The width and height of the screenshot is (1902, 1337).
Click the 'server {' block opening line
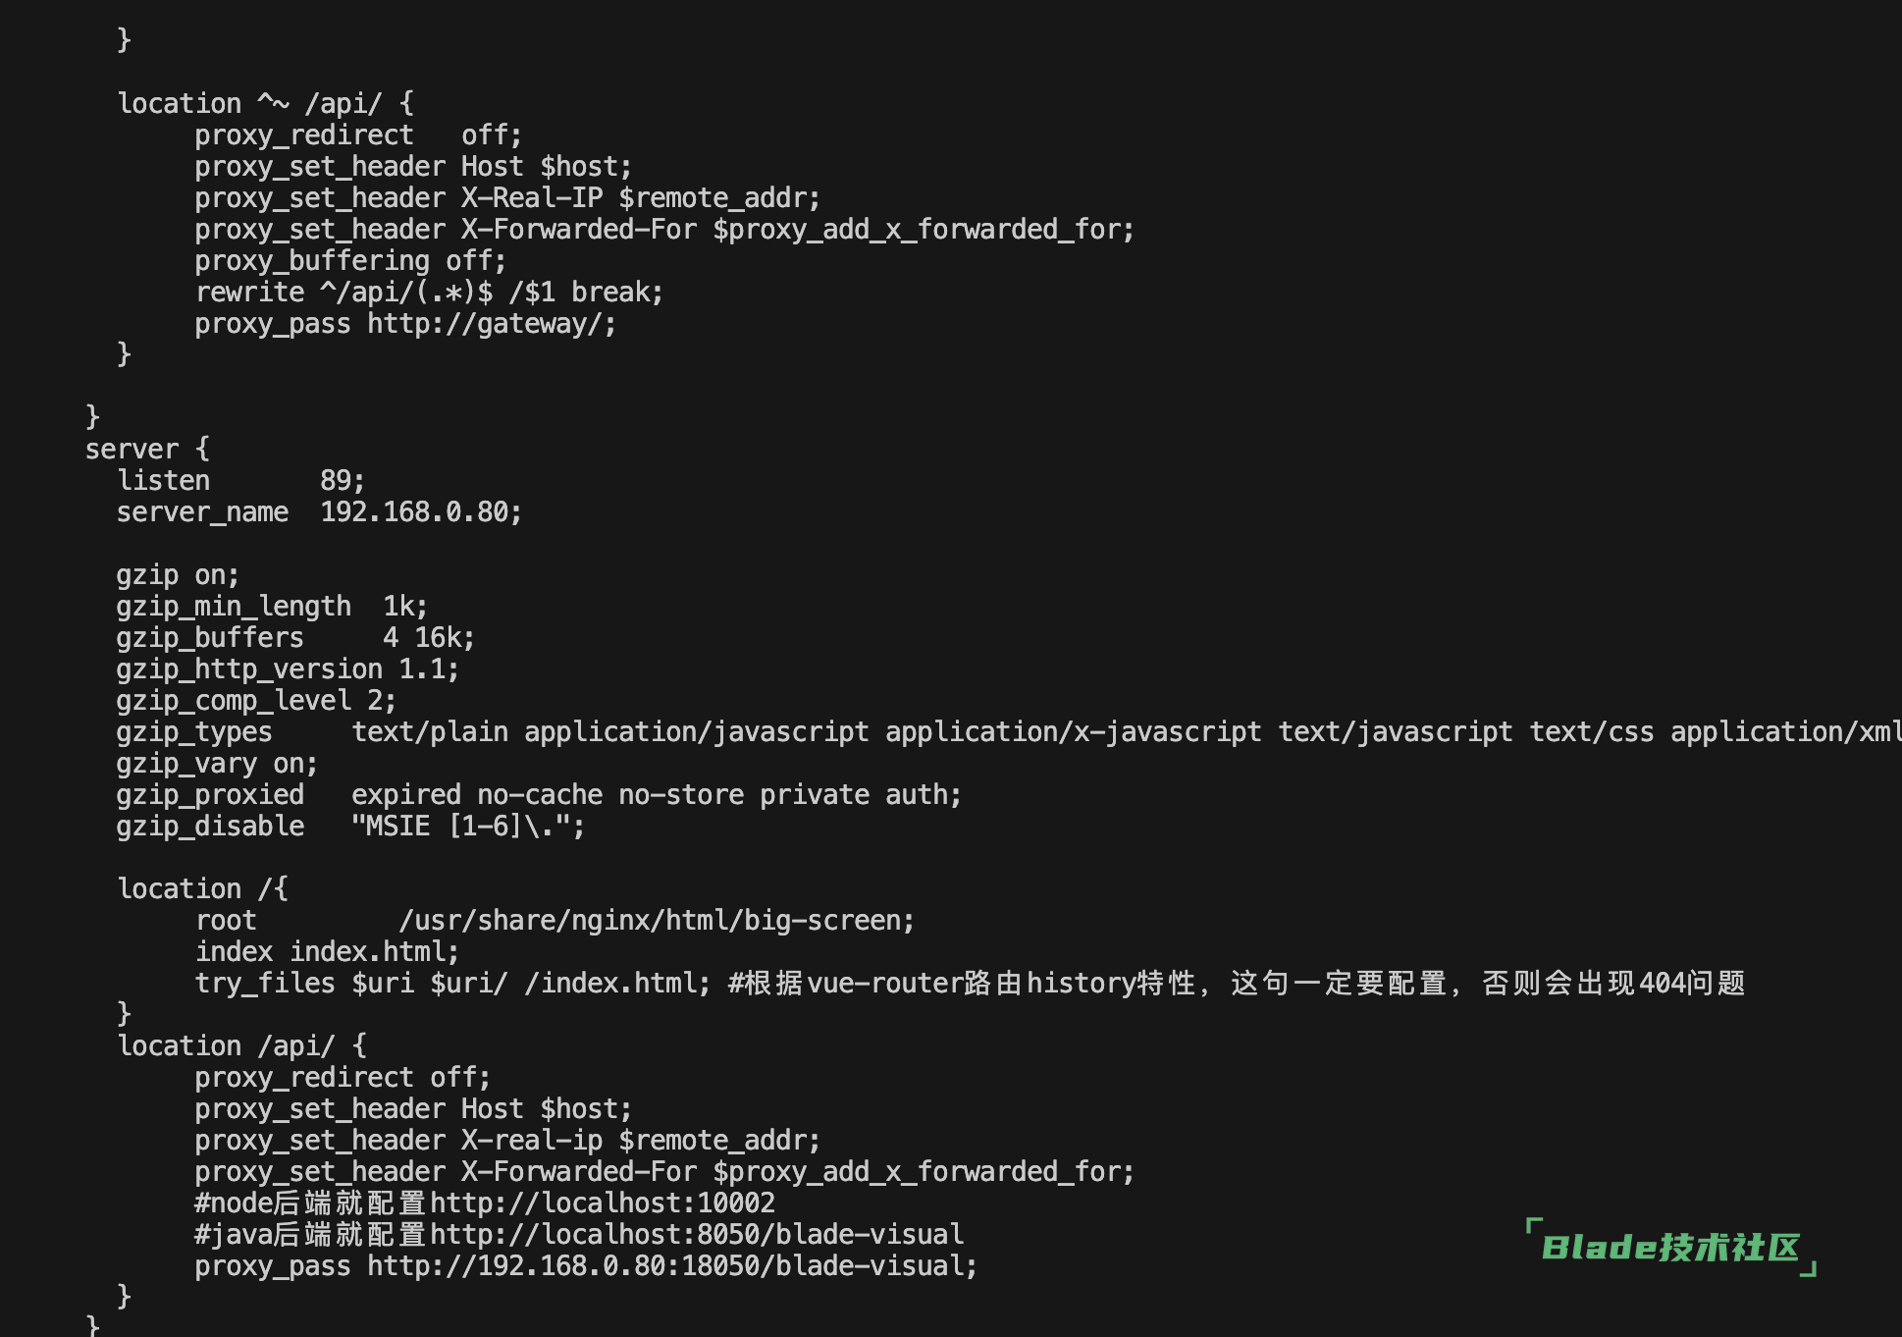(x=147, y=450)
